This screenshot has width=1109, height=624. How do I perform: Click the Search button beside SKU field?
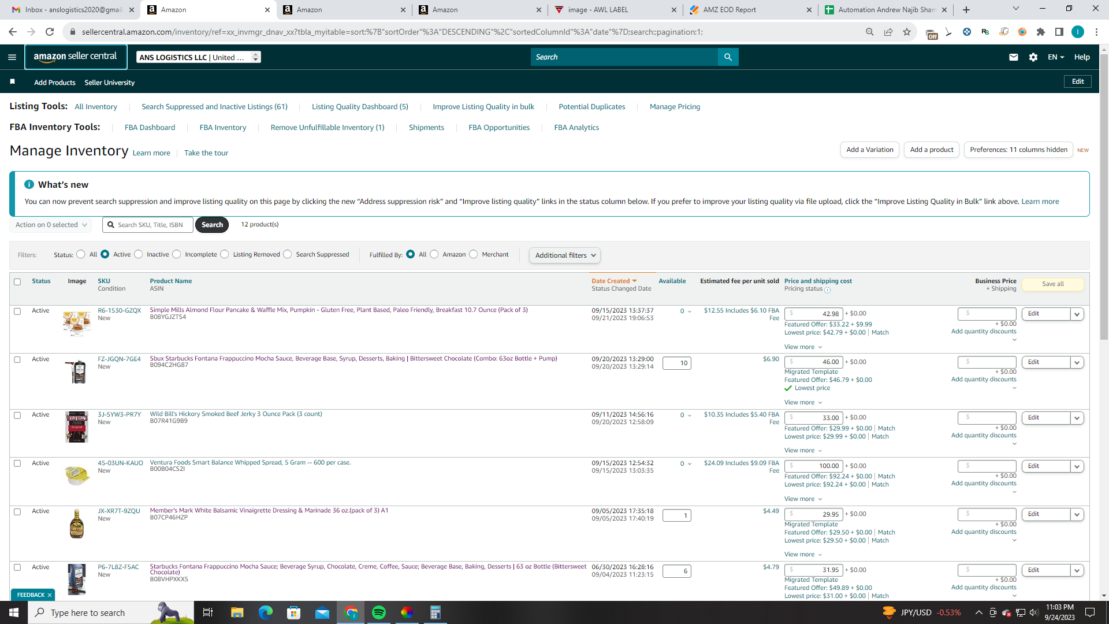[212, 225]
